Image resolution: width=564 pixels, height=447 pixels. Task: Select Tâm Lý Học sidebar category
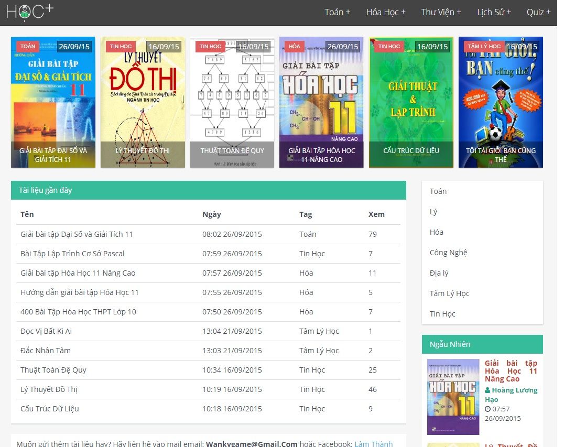tap(449, 293)
